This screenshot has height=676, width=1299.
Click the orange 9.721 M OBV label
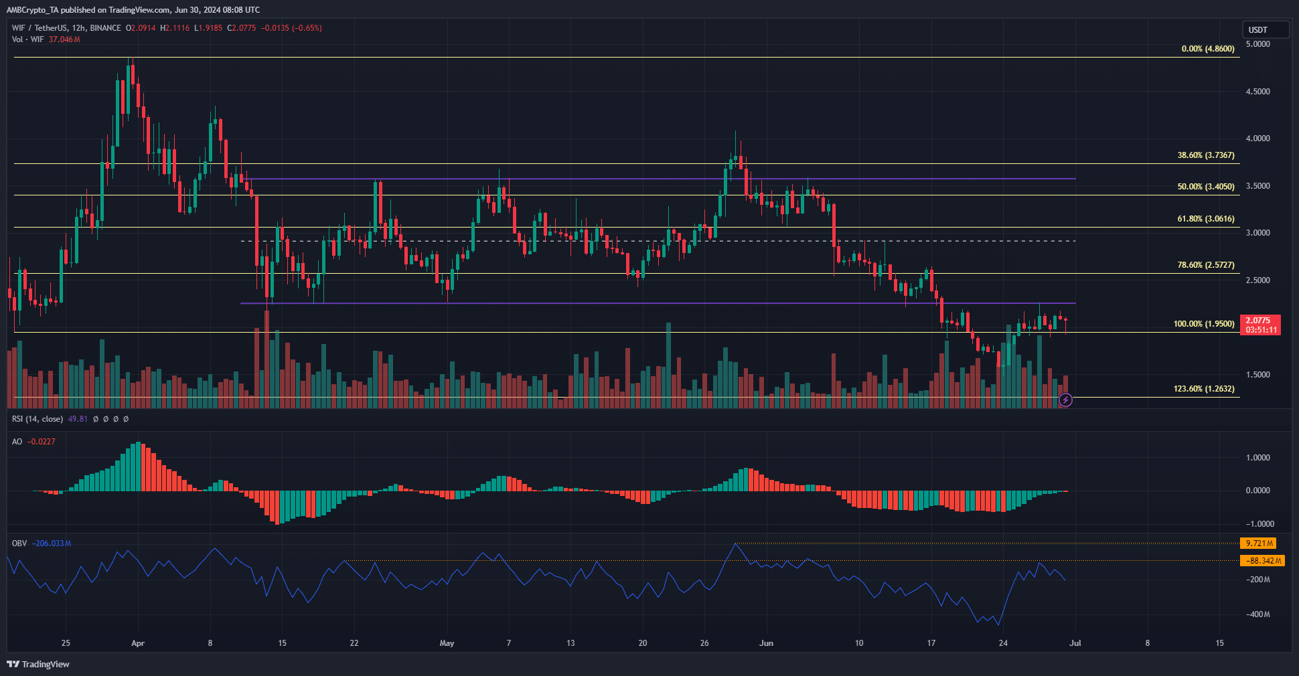(1259, 543)
